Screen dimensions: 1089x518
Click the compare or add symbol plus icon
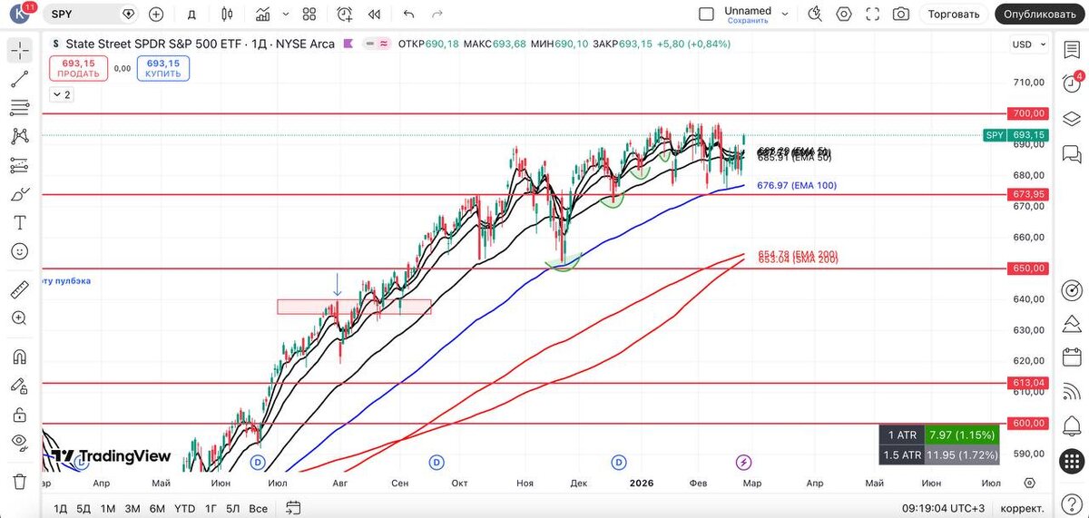156,15
